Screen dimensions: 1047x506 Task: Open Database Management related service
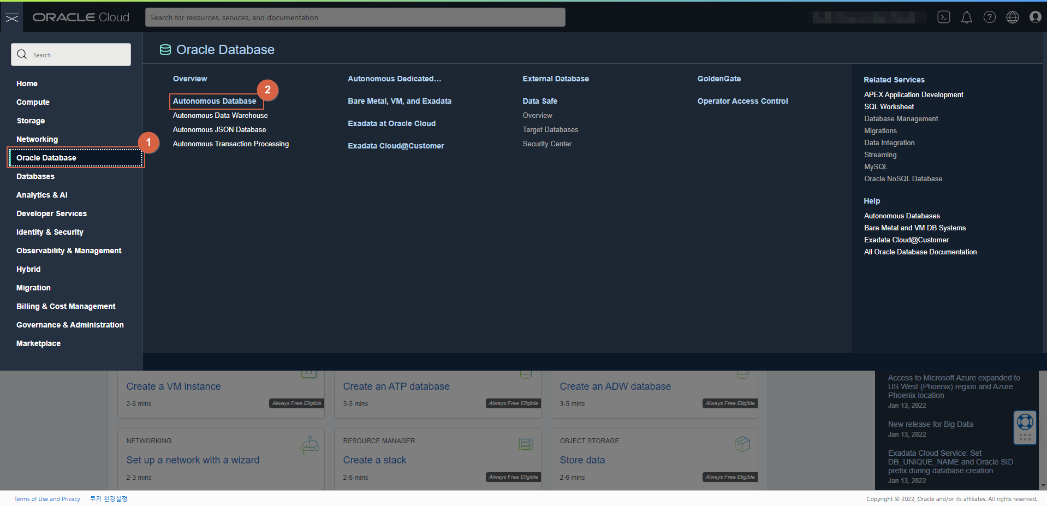pyautogui.click(x=901, y=118)
